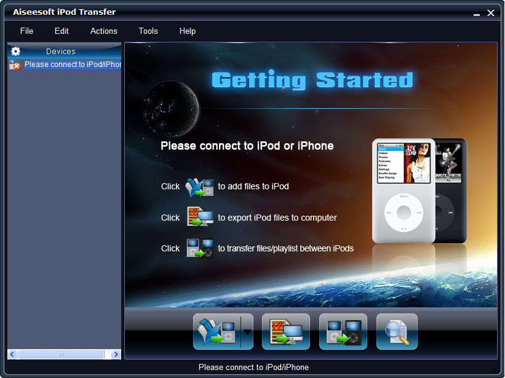Click the sidebar scrollbar left arrow

(12, 355)
